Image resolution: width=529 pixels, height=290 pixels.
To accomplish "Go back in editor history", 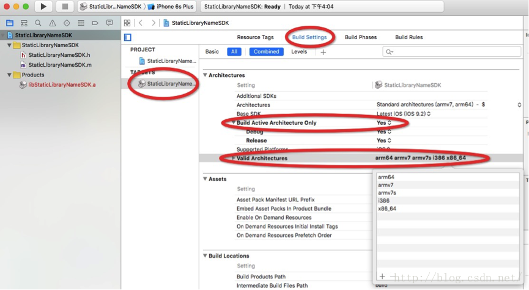I will [x=141, y=23].
